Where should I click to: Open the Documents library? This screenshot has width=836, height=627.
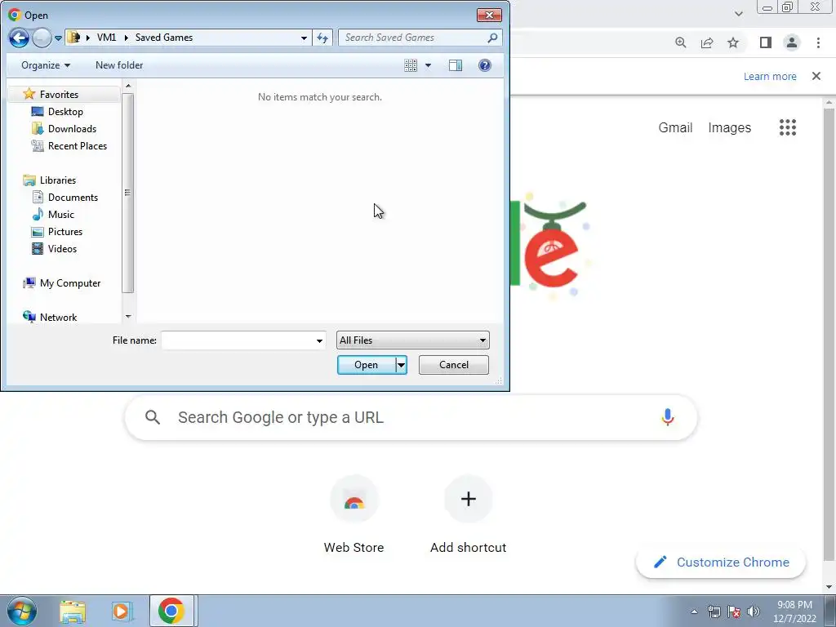[x=73, y=198]
